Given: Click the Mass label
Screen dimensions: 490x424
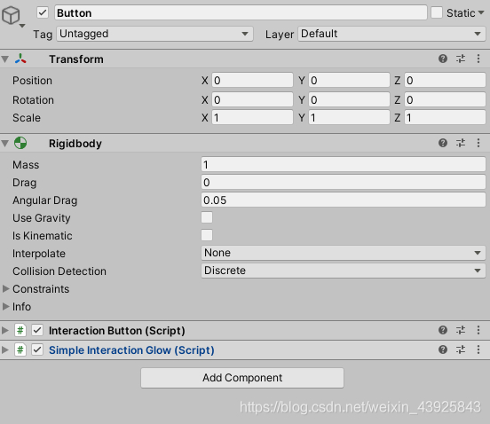Looking at the screenshot, I should 26,165.
